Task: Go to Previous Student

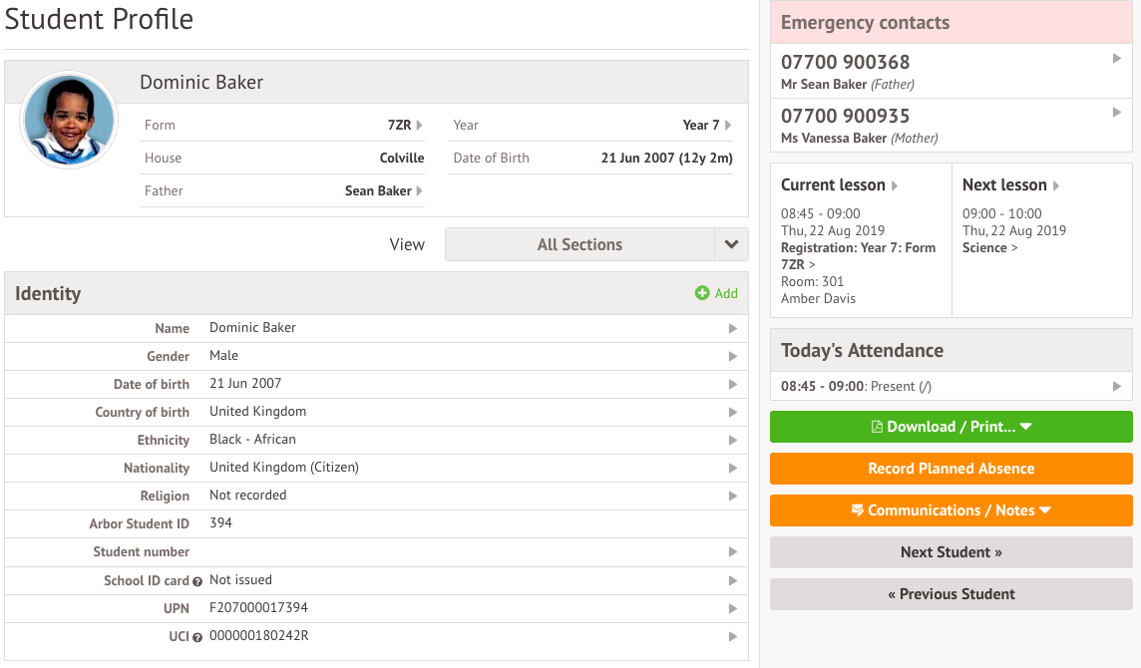Action: coord(951,594)
